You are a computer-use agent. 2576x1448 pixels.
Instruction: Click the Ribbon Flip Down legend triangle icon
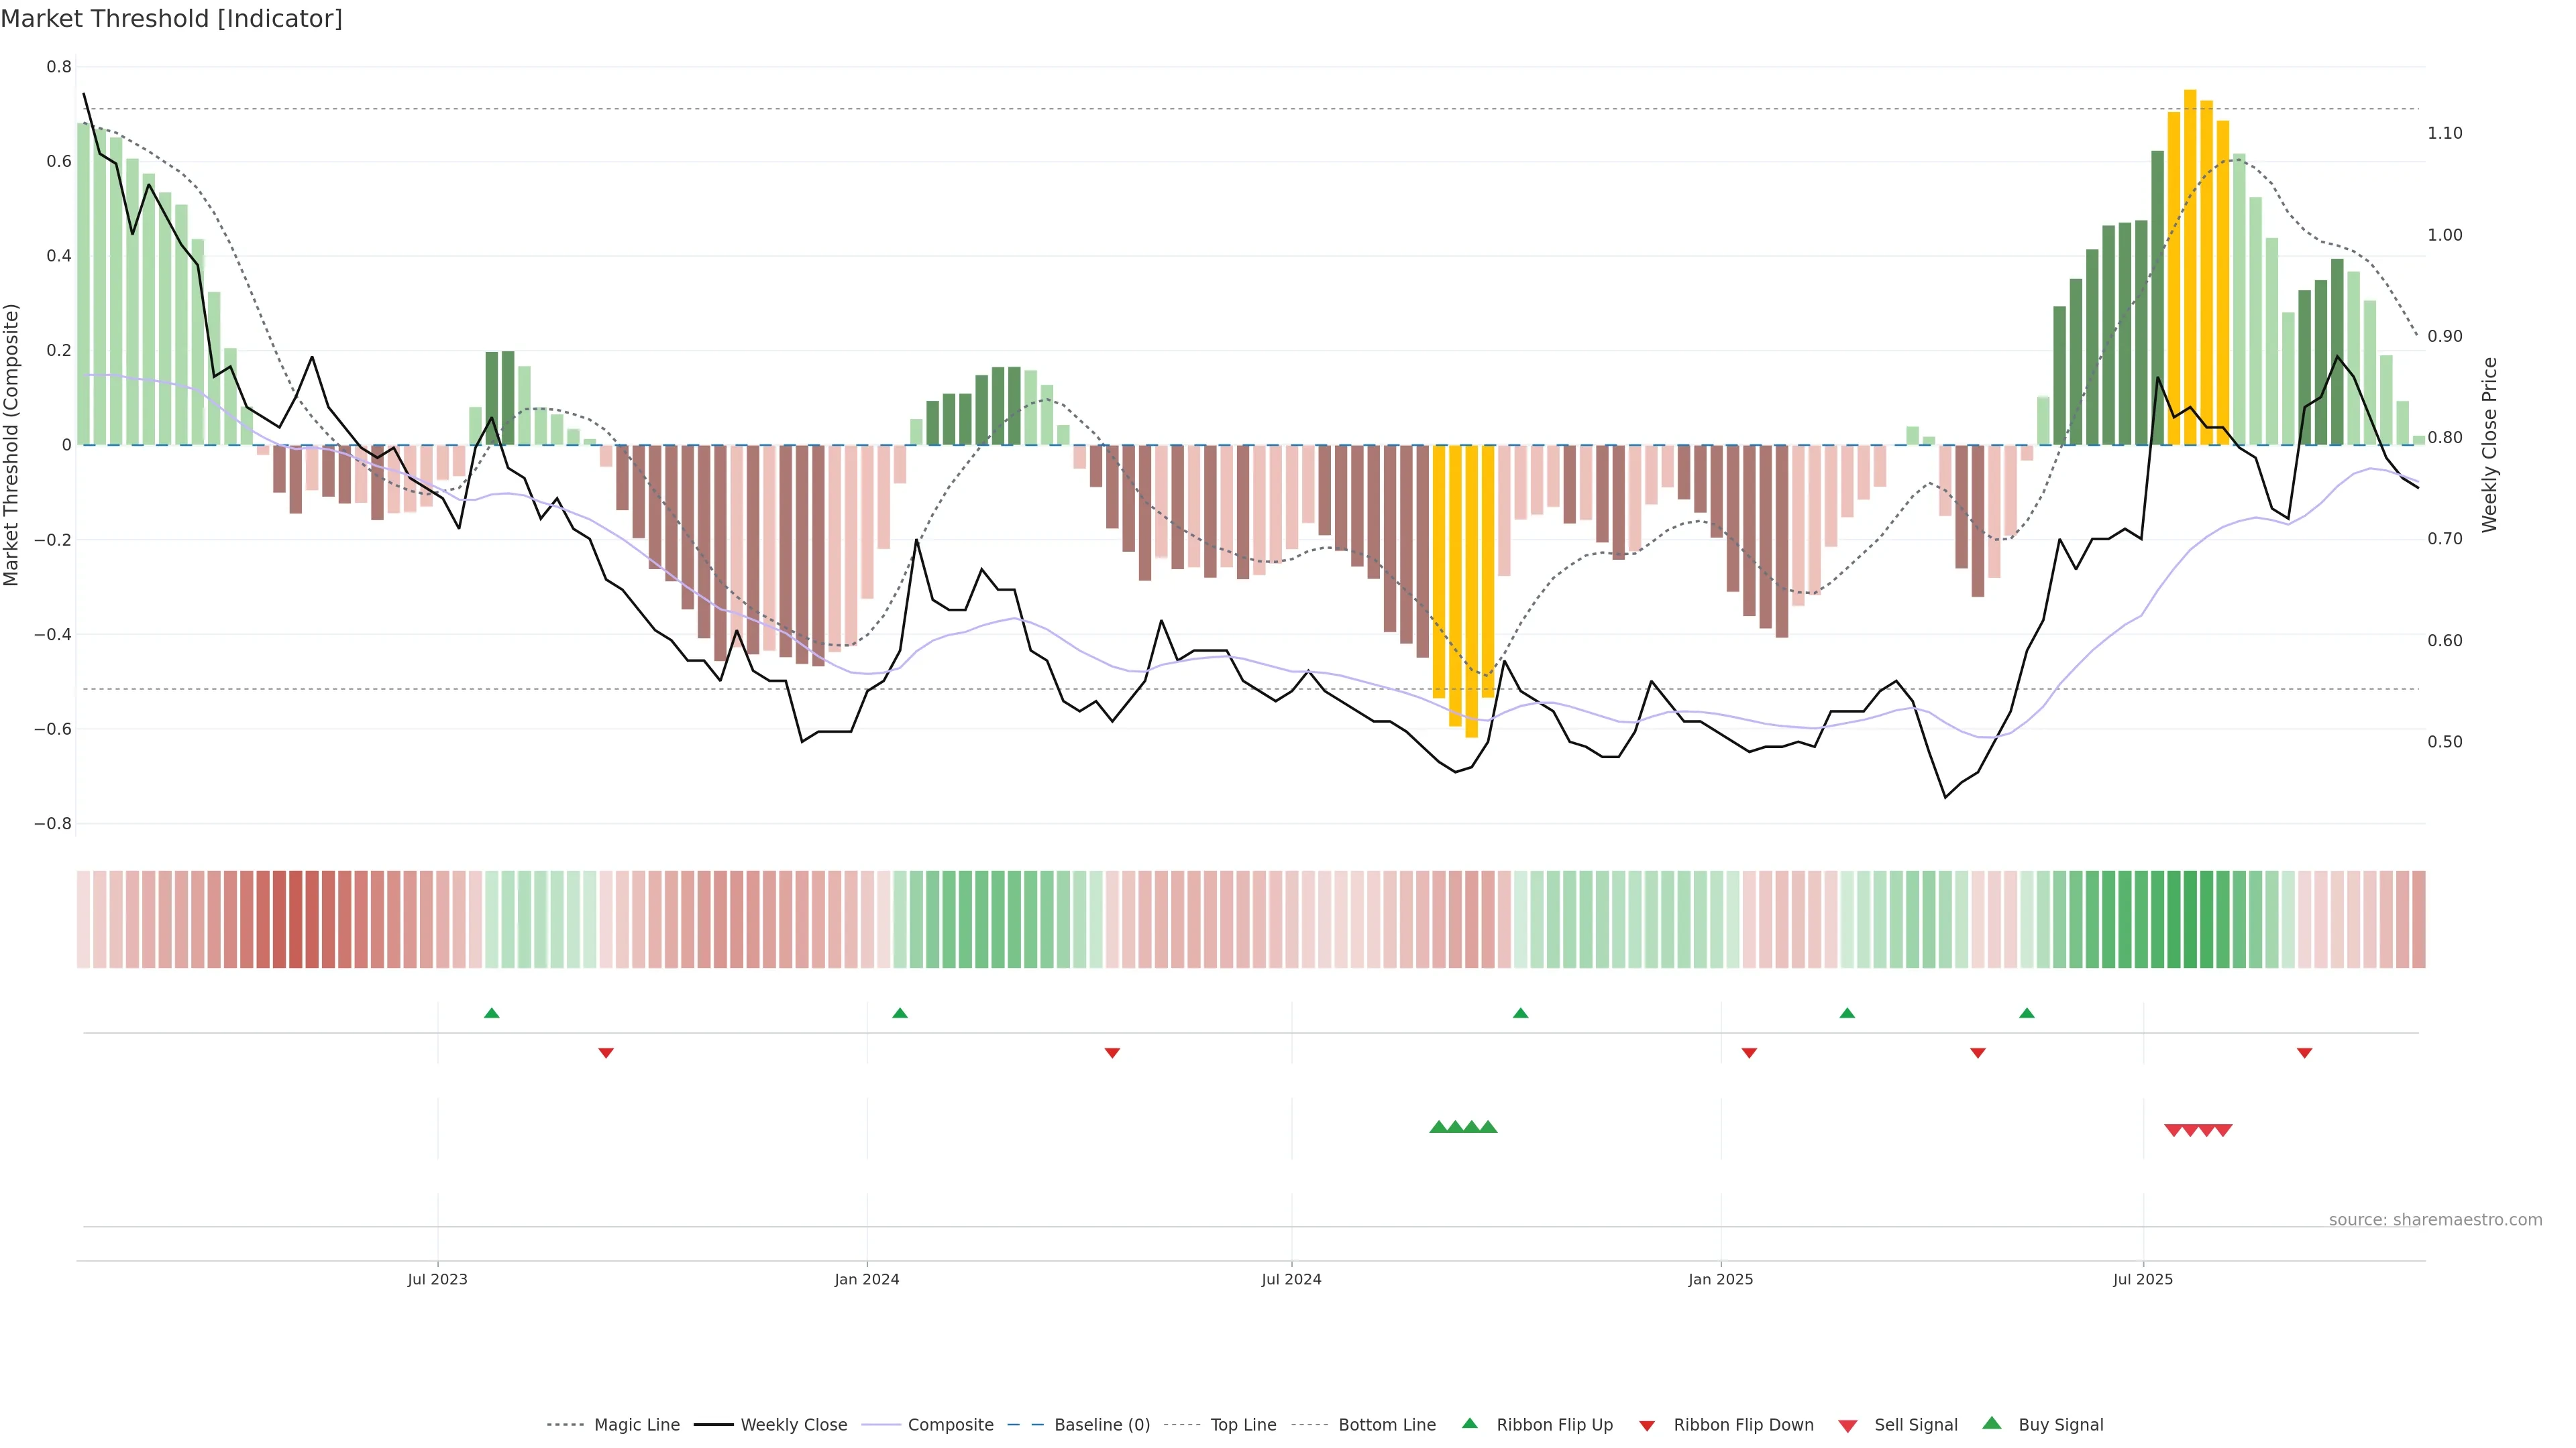[x=1647, y=1426]
